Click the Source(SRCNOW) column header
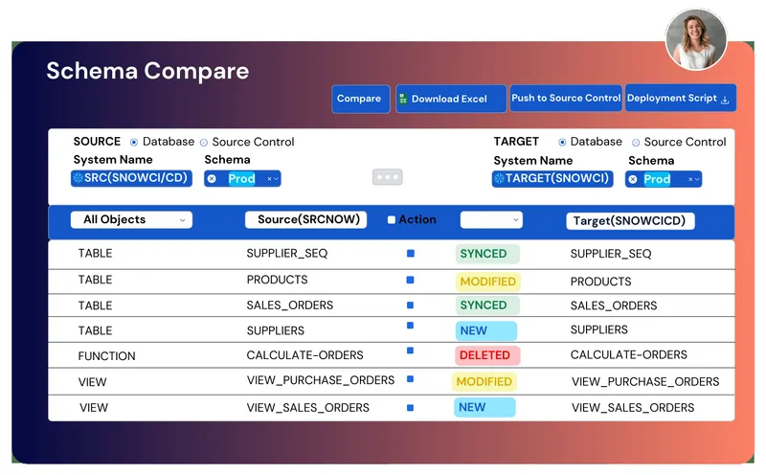This screenshot has width=766, height=475. pos(305,220)
